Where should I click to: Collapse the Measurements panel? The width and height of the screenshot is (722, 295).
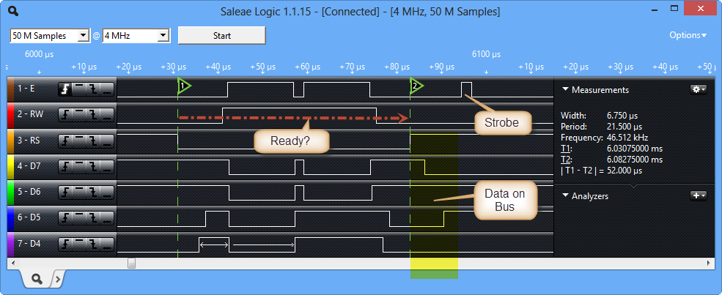[x=565, y=90]
